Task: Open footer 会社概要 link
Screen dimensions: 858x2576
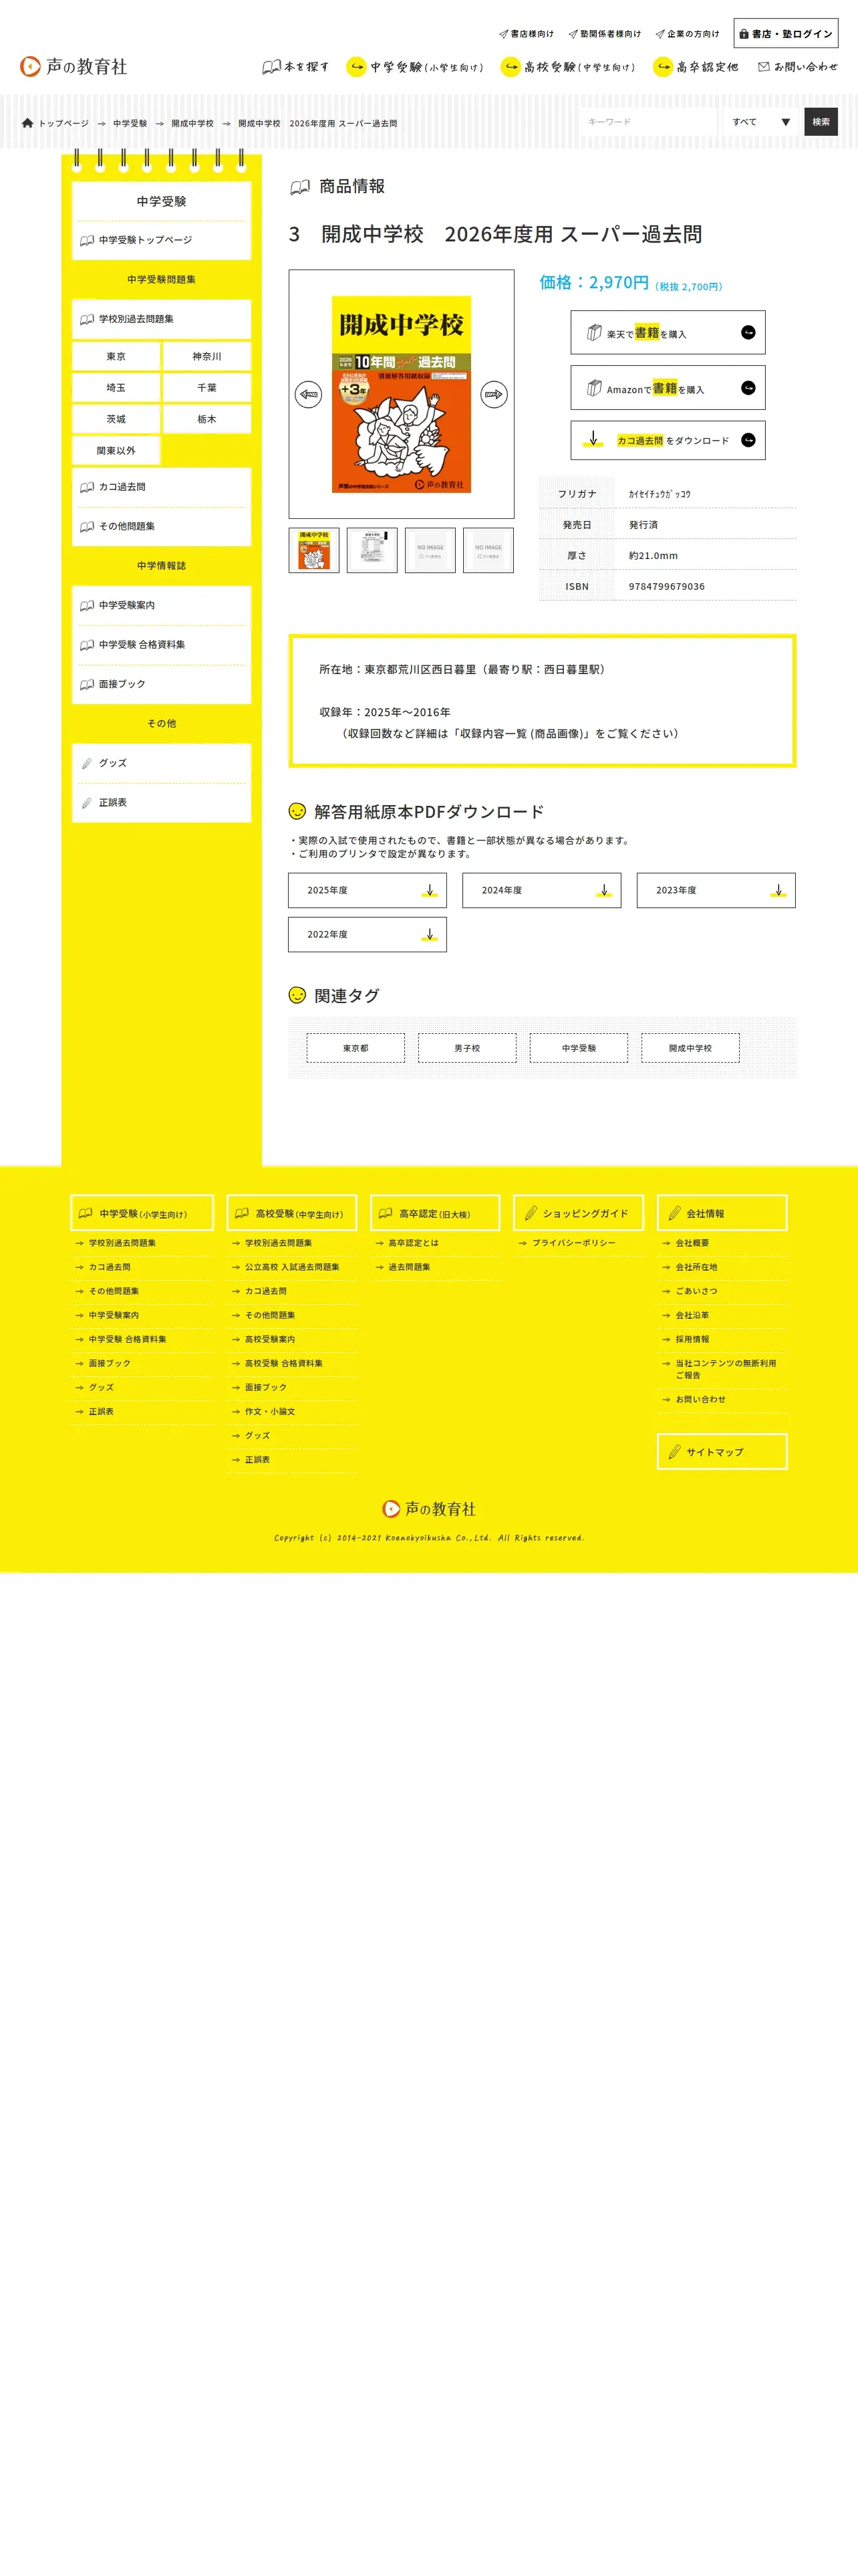Action: [x=692, y=1243]
